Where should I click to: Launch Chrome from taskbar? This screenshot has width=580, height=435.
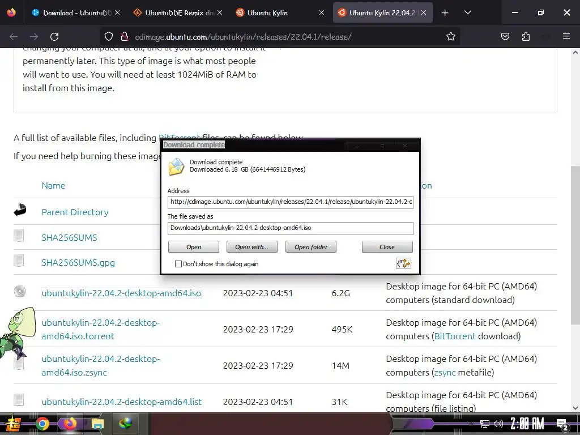click(42, 424)
